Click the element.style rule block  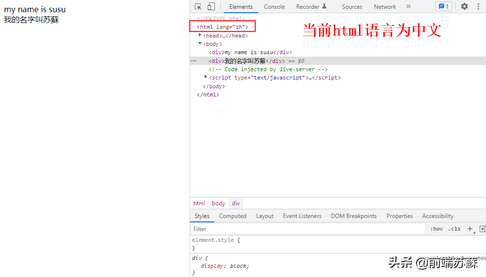pyautogui.click(x=338, y=244)
